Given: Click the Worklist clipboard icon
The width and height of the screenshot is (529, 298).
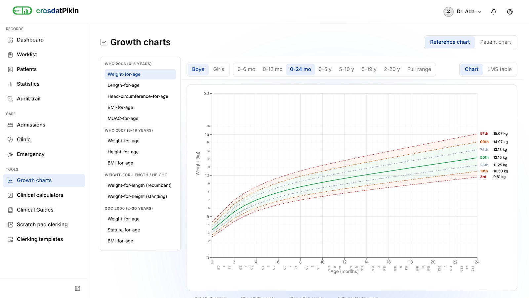Looking at the screenshot, I should [10, 55].
